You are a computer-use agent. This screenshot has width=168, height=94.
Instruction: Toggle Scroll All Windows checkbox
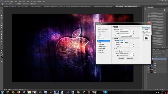pyautogui.click(x=7, y=4)
